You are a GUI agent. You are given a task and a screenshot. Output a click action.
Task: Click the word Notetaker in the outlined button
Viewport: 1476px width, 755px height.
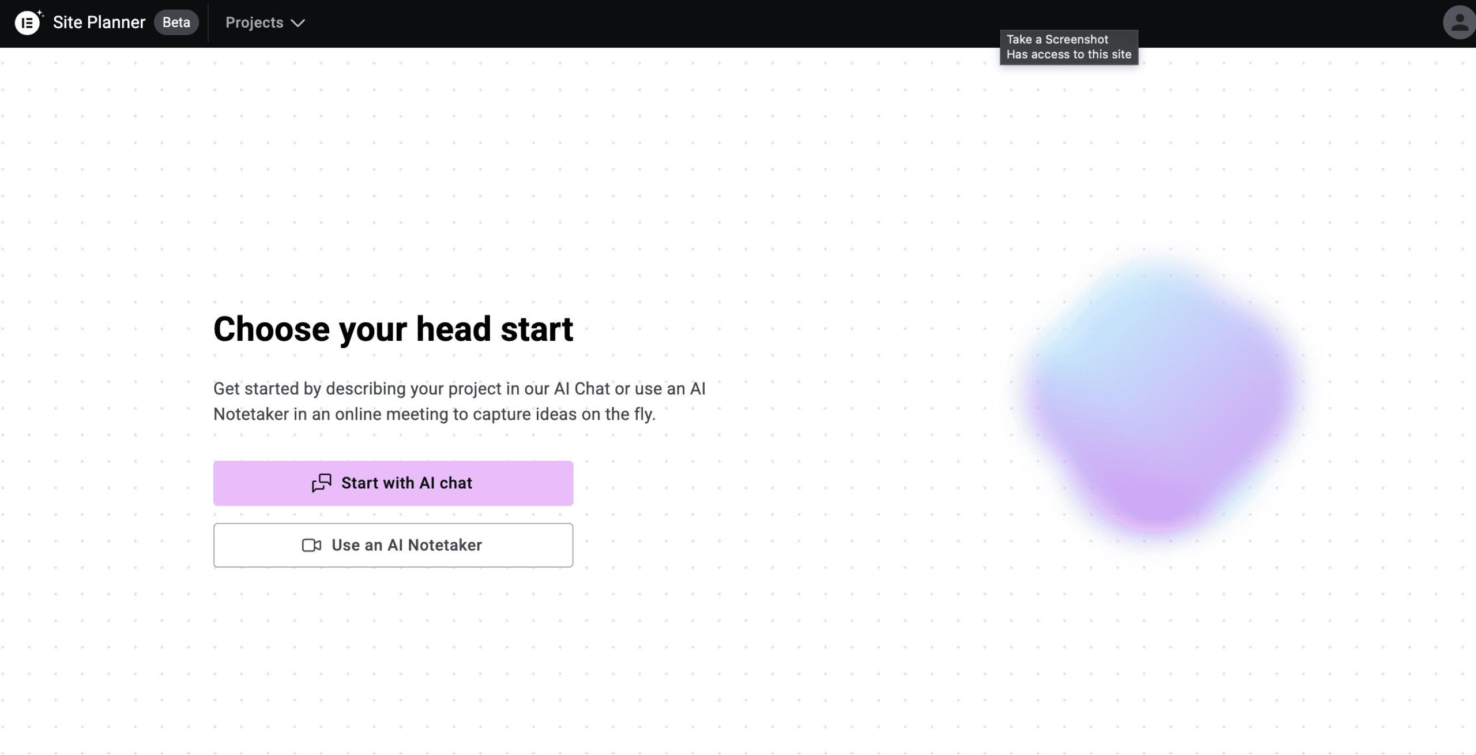click(x=445, y=545)
